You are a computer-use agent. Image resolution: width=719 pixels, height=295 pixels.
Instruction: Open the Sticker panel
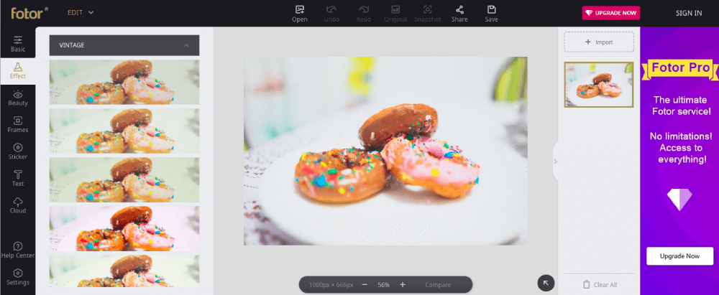click(x=17, y=151)
